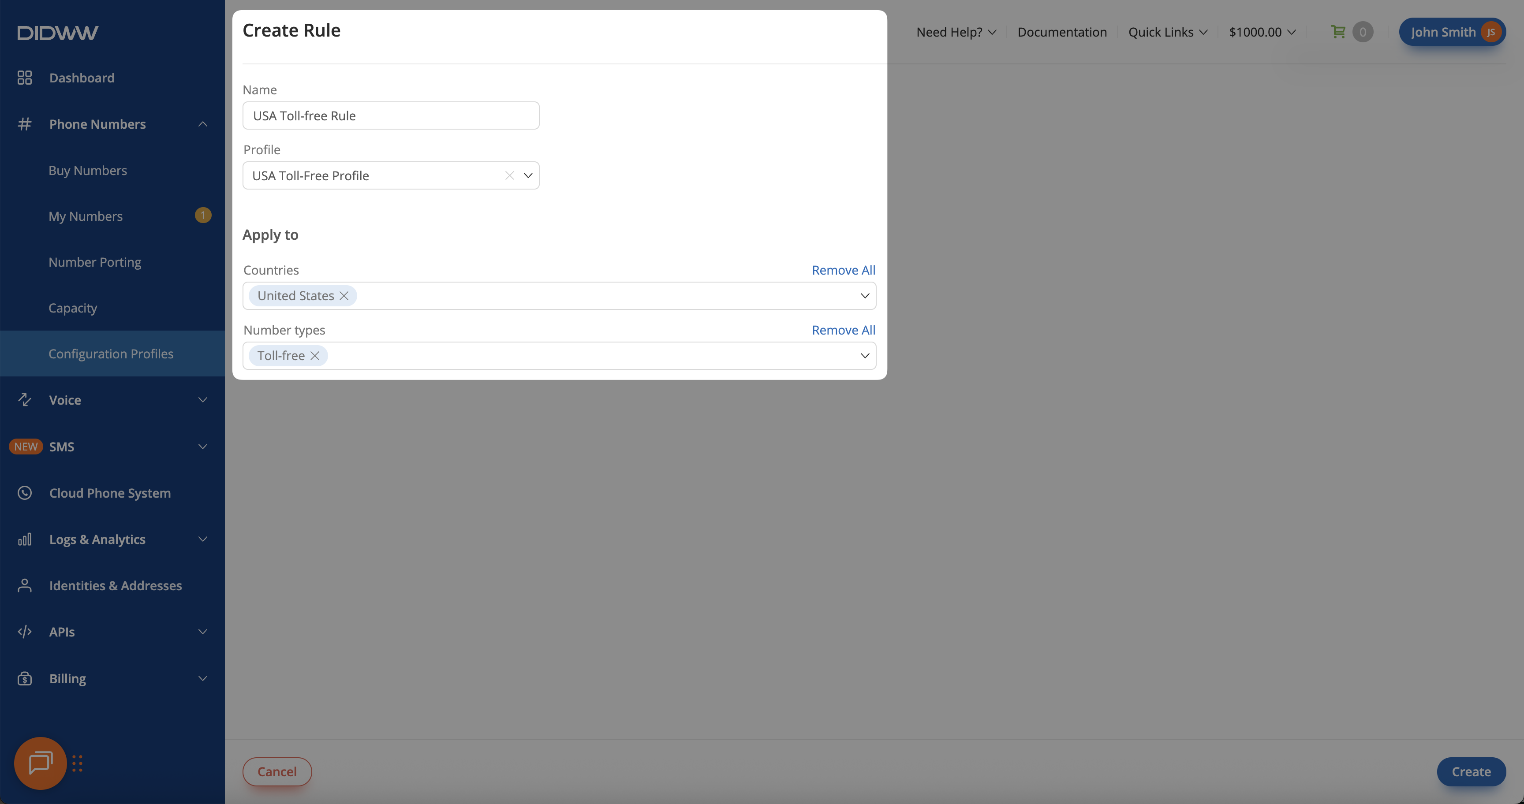Click the Identities & Addresses person icon
The width and height of the screenshot is (1524, 804).
coord(24,585)
